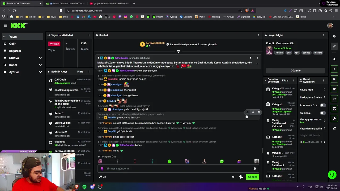
Task: Open Denetim Eylemleri panel three-dot menu
Action: [294, 80]
